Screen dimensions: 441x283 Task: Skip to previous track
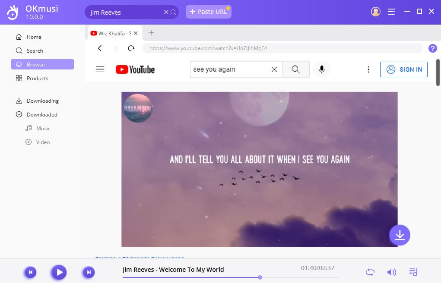(31, 272)
